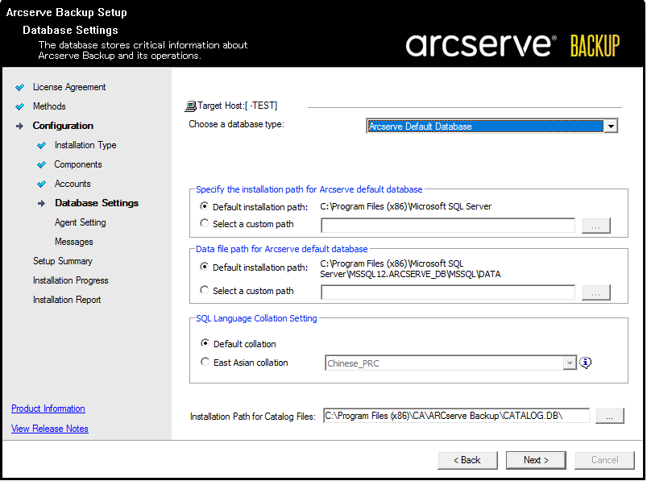This screenshot has width=647, height=481.
Task: Click the arrow icon beside Database Settings
Action: (x=41, y=203)
